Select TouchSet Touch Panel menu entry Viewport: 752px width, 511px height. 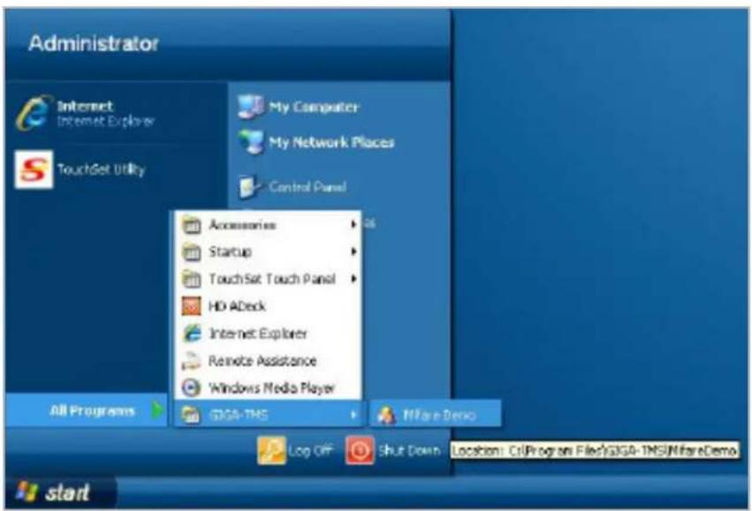click(x=268, y=279)
